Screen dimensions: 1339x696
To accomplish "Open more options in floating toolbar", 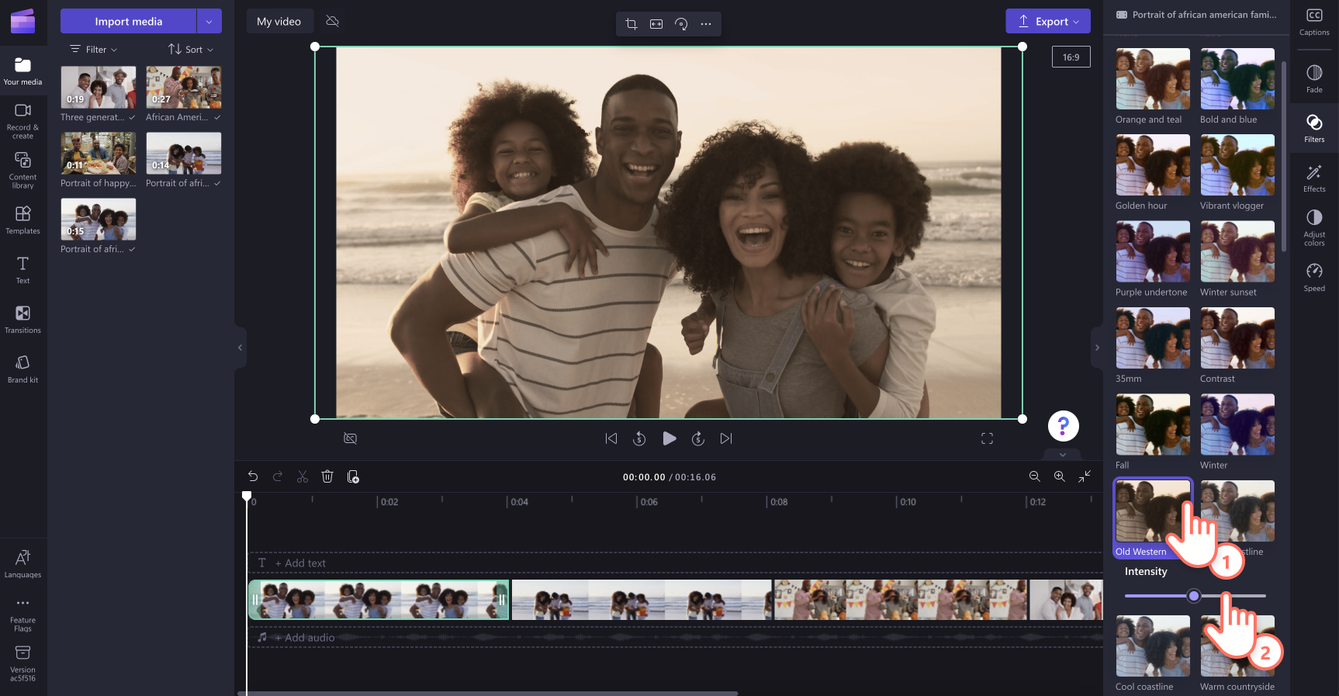I will click(706, 24).
